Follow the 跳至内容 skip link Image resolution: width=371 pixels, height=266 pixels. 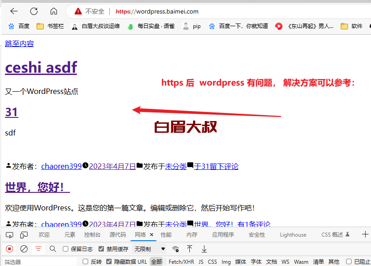[x=19, y=43]
